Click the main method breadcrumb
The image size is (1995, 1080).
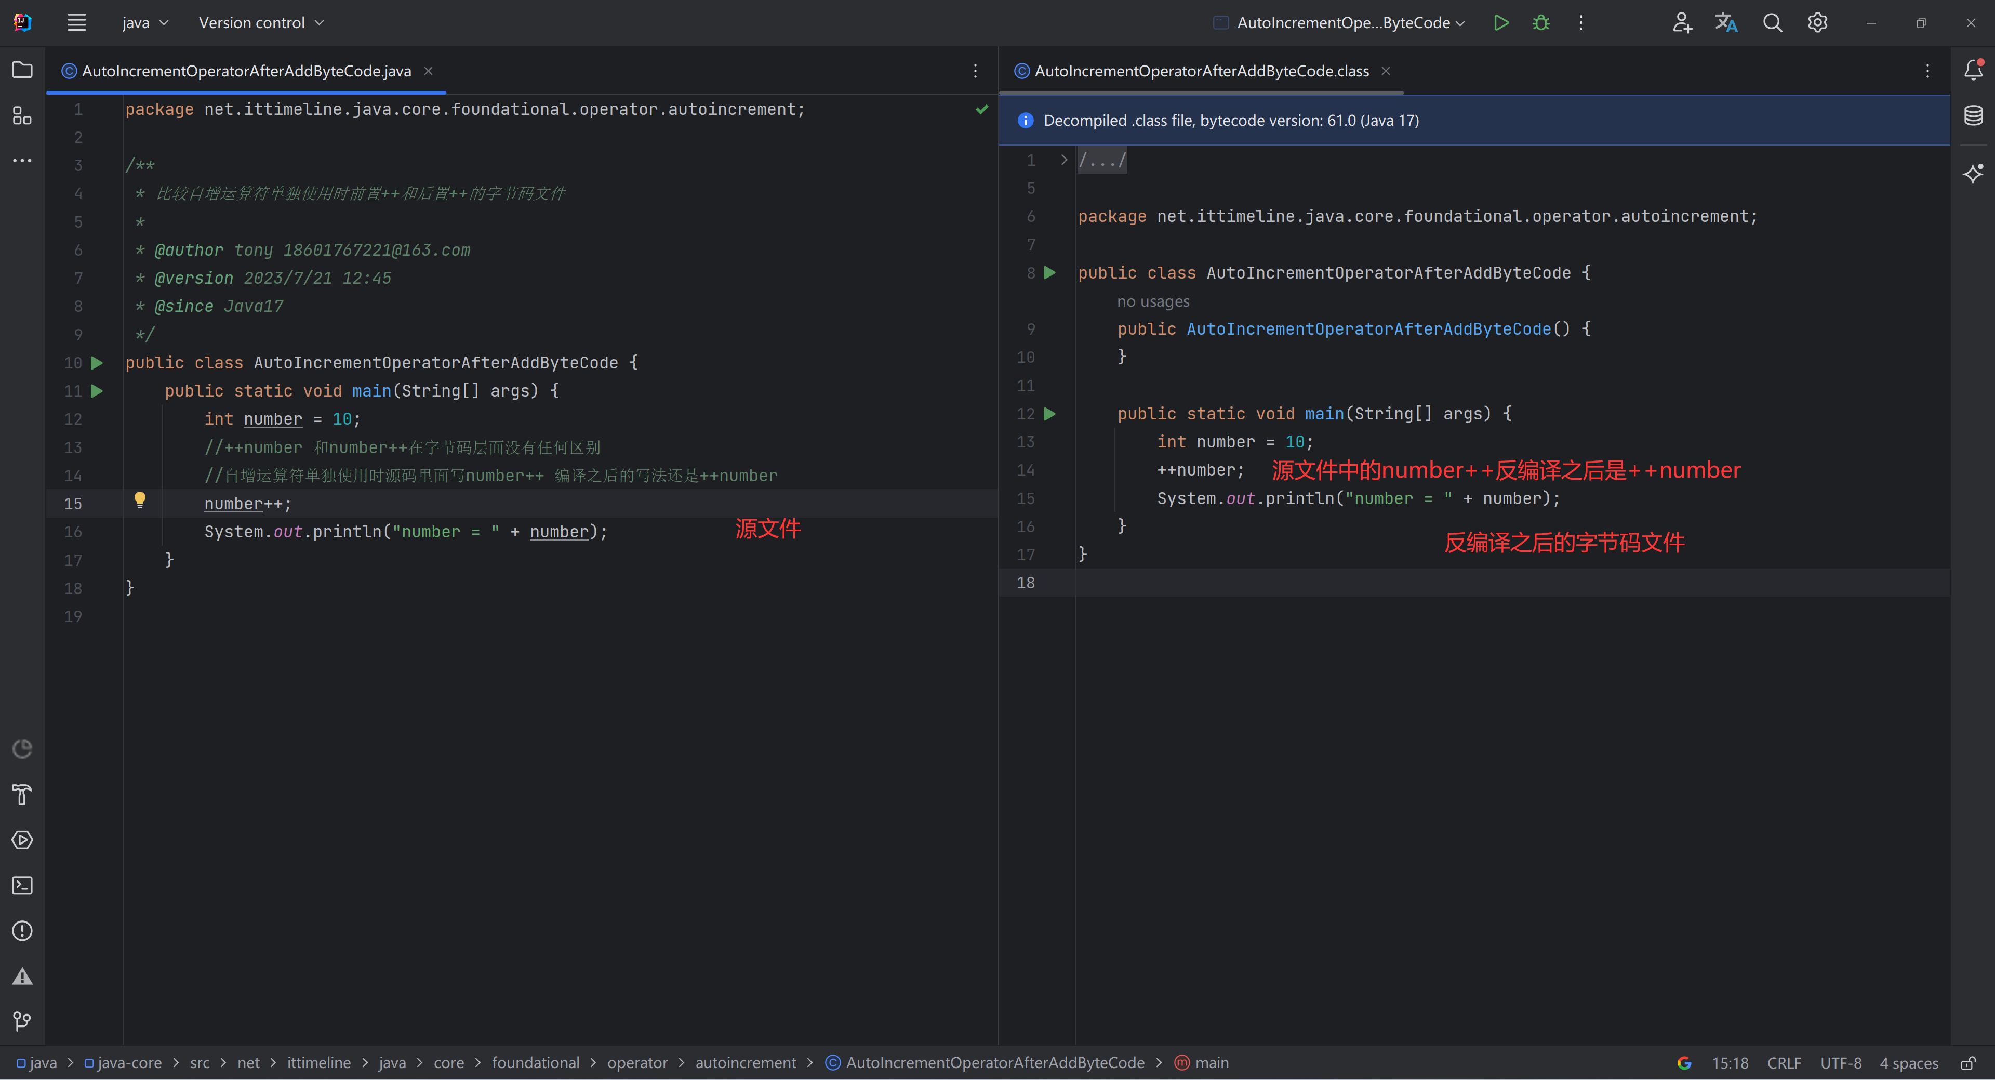(x=1202, y=1063)
